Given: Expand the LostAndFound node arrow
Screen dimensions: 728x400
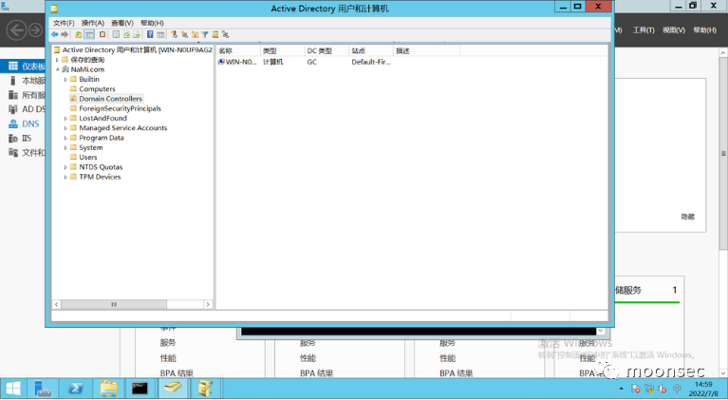Looking at the screenshot, I should [x=65, y=119].
